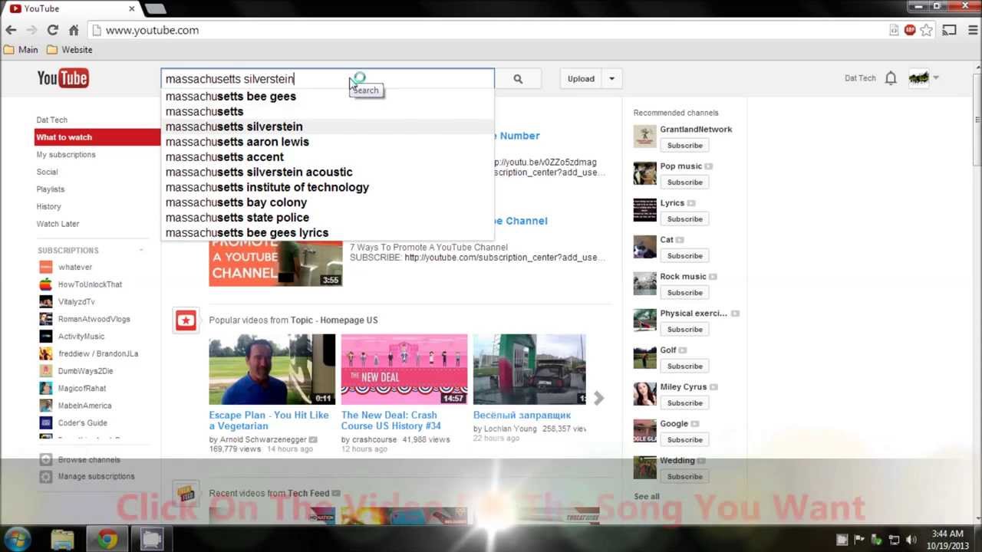
Task: Bookmark this page with the star
Action: [x=926, y=30]
